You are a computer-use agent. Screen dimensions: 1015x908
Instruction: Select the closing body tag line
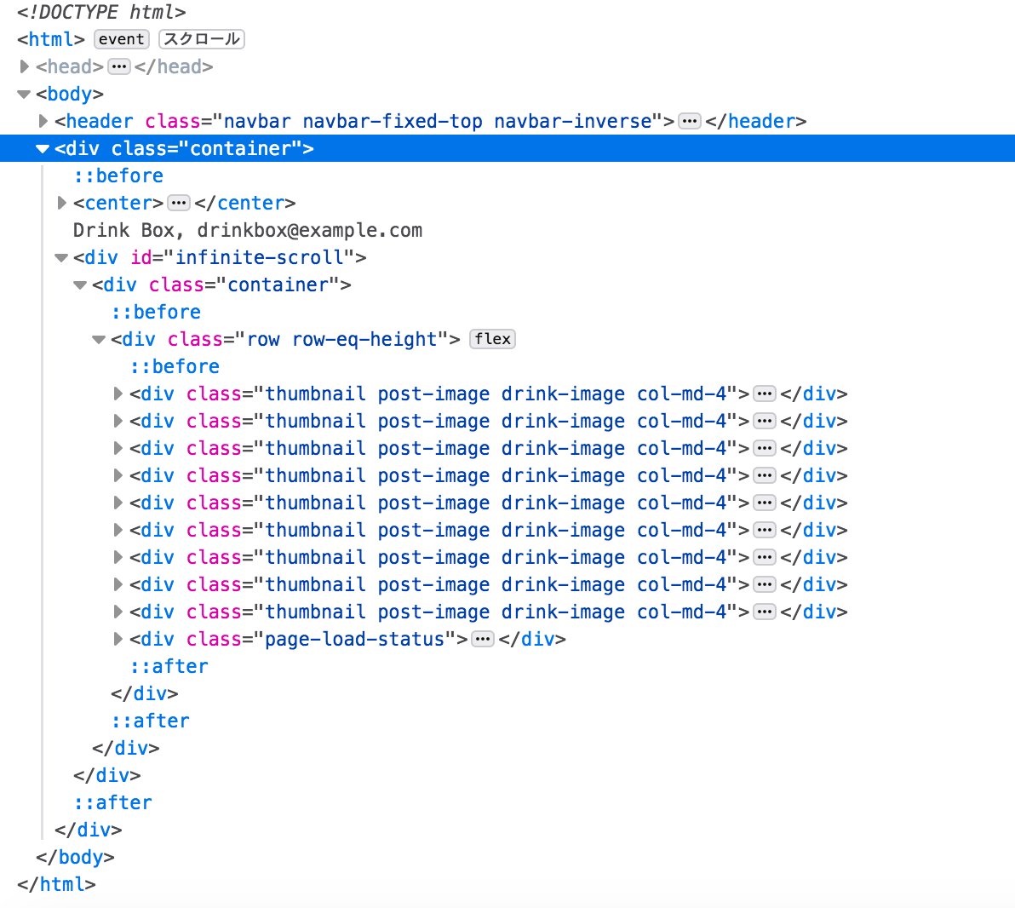(x=75, y=857)
